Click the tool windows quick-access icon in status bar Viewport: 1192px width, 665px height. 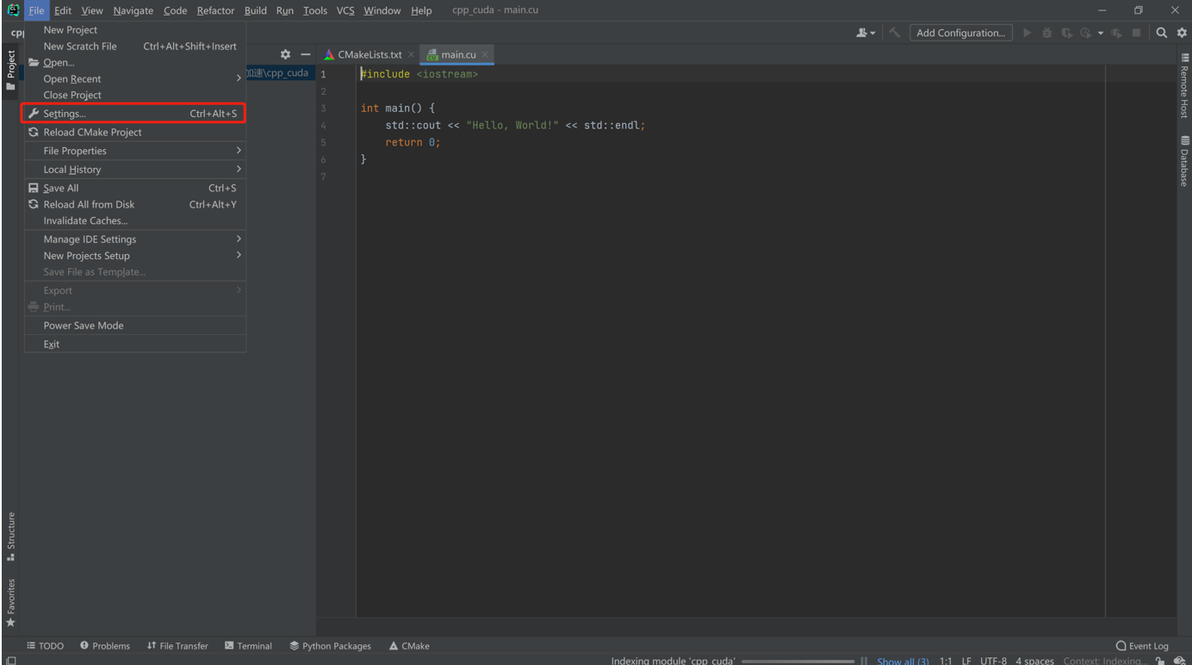click(10, 661)
